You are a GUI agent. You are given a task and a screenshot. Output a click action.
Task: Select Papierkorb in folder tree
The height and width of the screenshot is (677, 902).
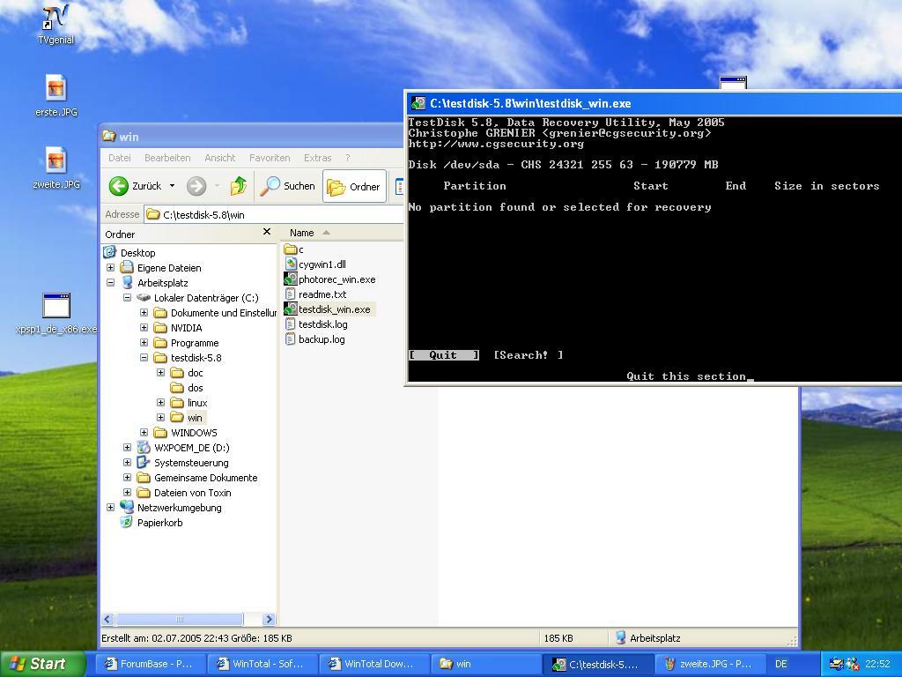pyautogui.click(x=152, y=522)
